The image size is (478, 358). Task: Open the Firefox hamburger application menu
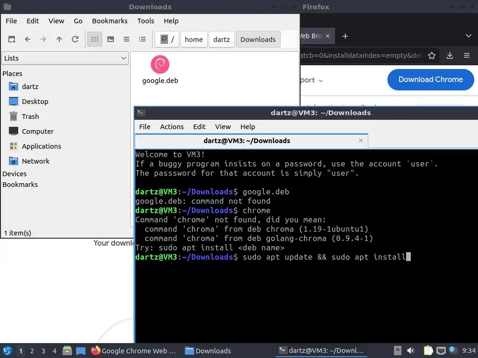tap(467, 55)
